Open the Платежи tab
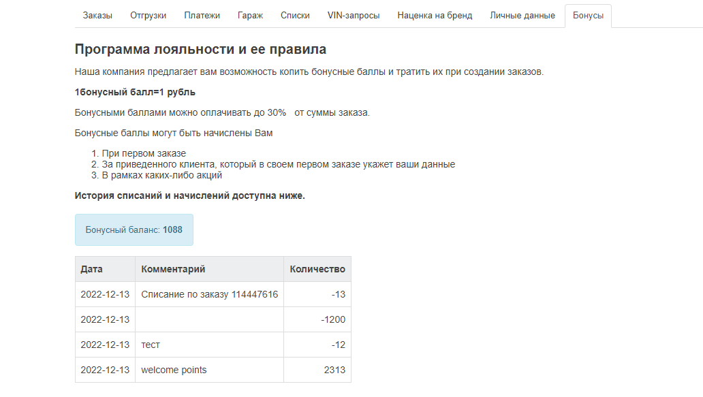 [x=202, y=16]
